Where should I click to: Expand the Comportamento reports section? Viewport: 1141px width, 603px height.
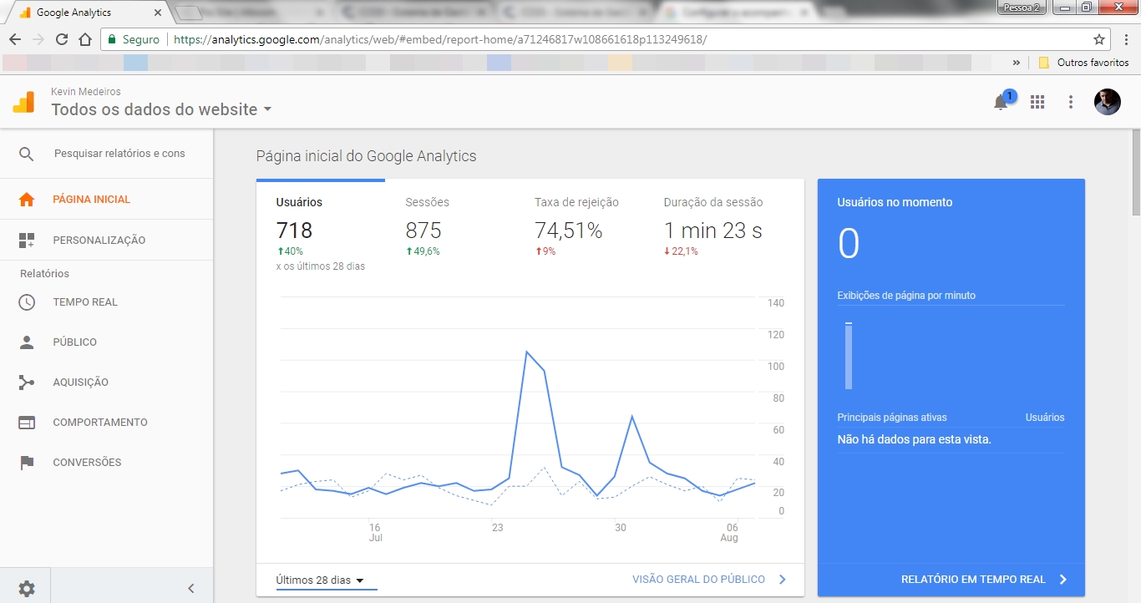[107, 423]
